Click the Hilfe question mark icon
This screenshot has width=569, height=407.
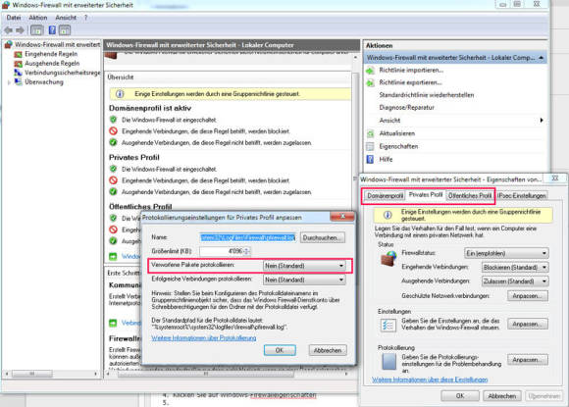(x=370, y=159)
